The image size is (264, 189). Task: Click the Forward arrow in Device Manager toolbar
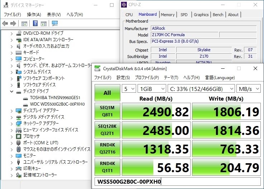13,23
